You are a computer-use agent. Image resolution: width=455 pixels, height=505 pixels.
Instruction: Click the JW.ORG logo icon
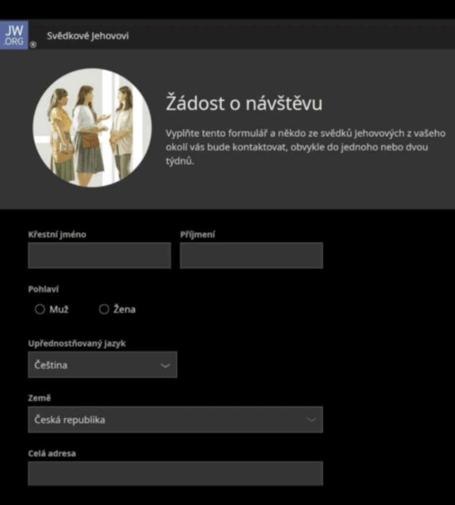[14, 34]
